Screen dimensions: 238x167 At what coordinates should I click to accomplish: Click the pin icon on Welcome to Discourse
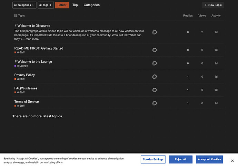pyautogui.click(x=16, y=26)
